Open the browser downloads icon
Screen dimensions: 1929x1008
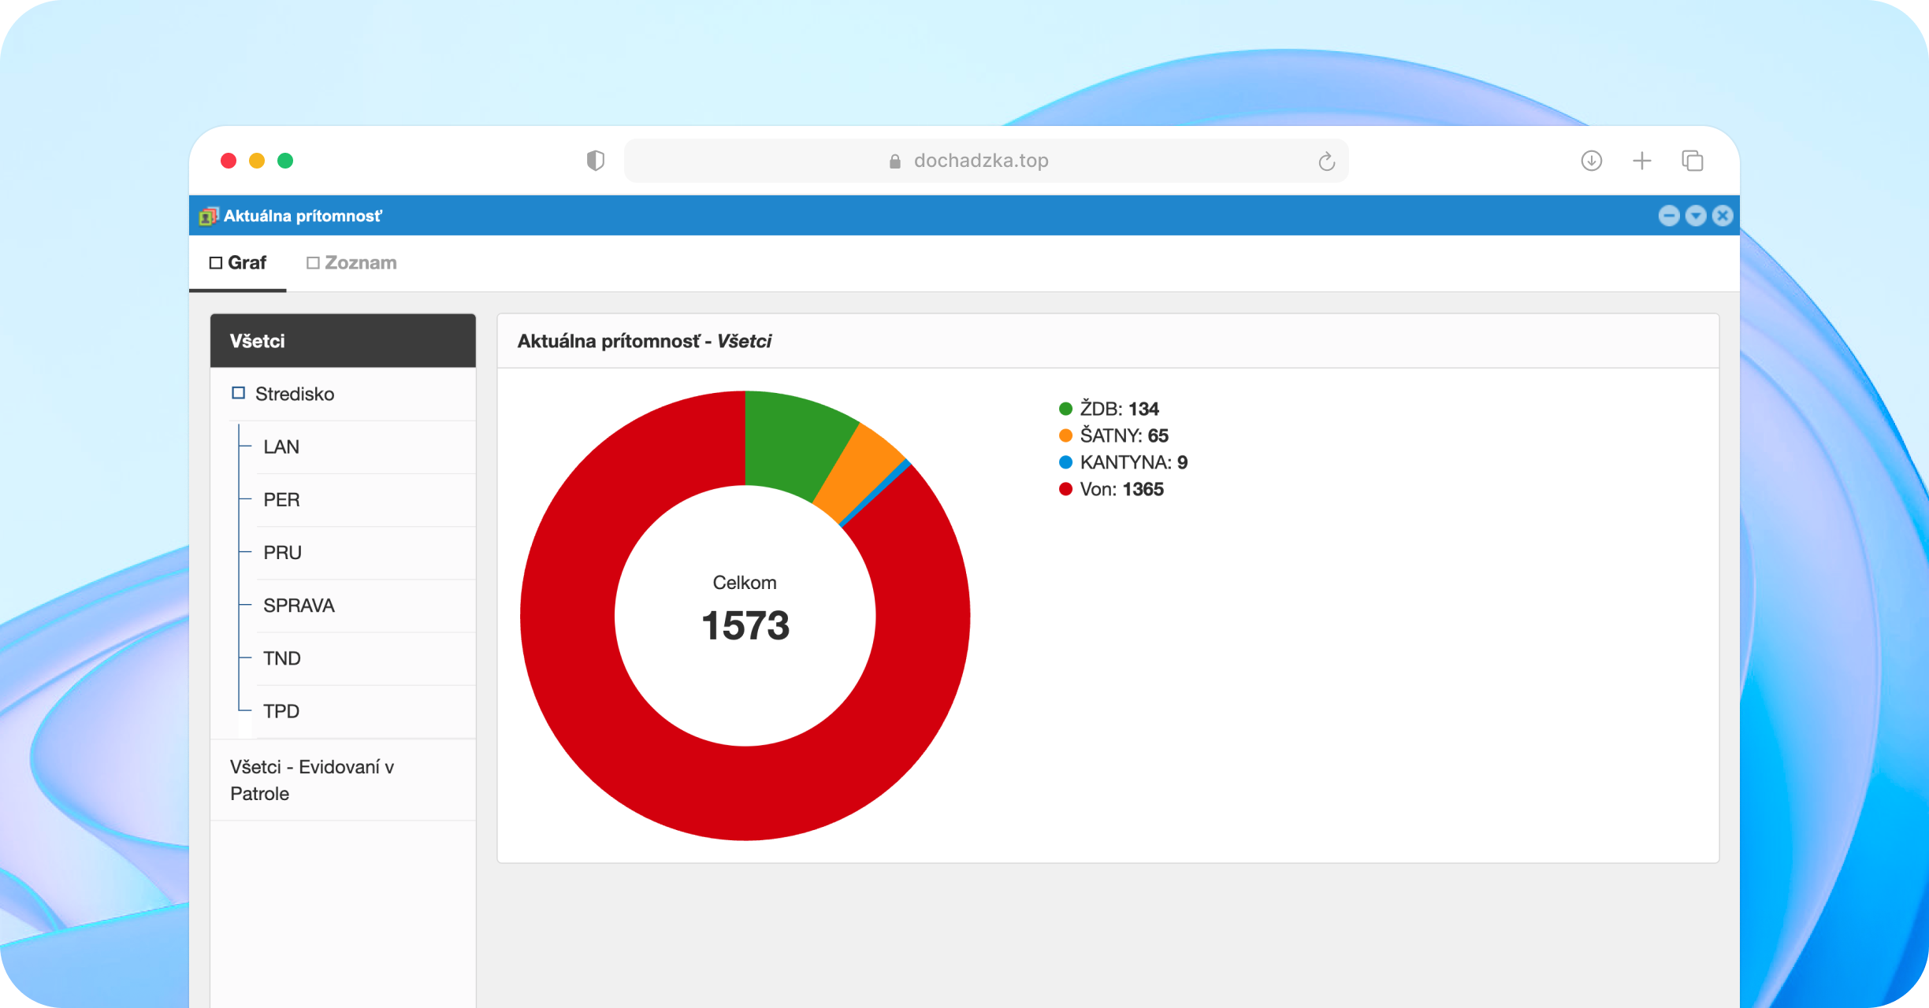point(1591,161)
